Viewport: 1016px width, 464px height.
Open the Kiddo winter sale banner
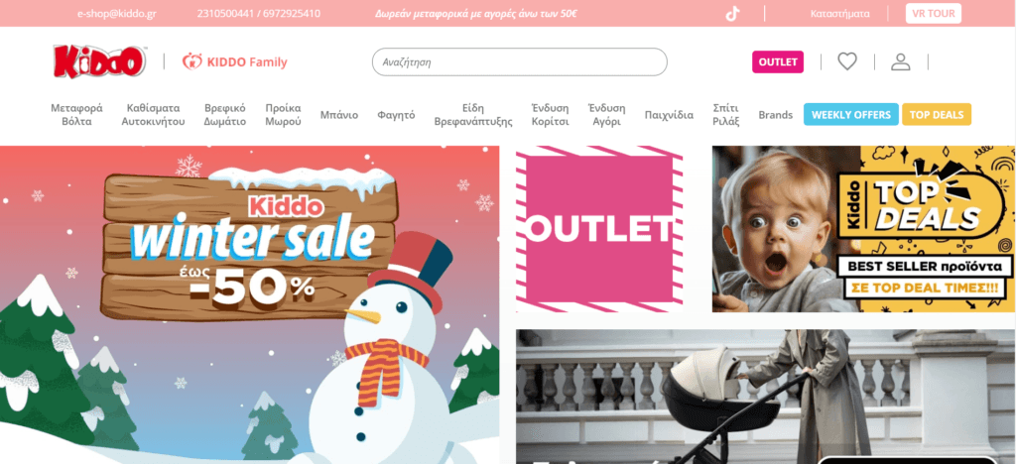(249, 304)
